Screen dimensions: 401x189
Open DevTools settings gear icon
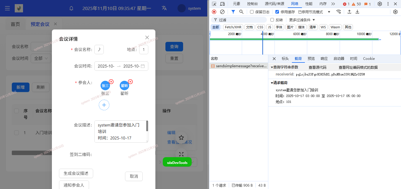pyautogui.click(x=380, y=4)
